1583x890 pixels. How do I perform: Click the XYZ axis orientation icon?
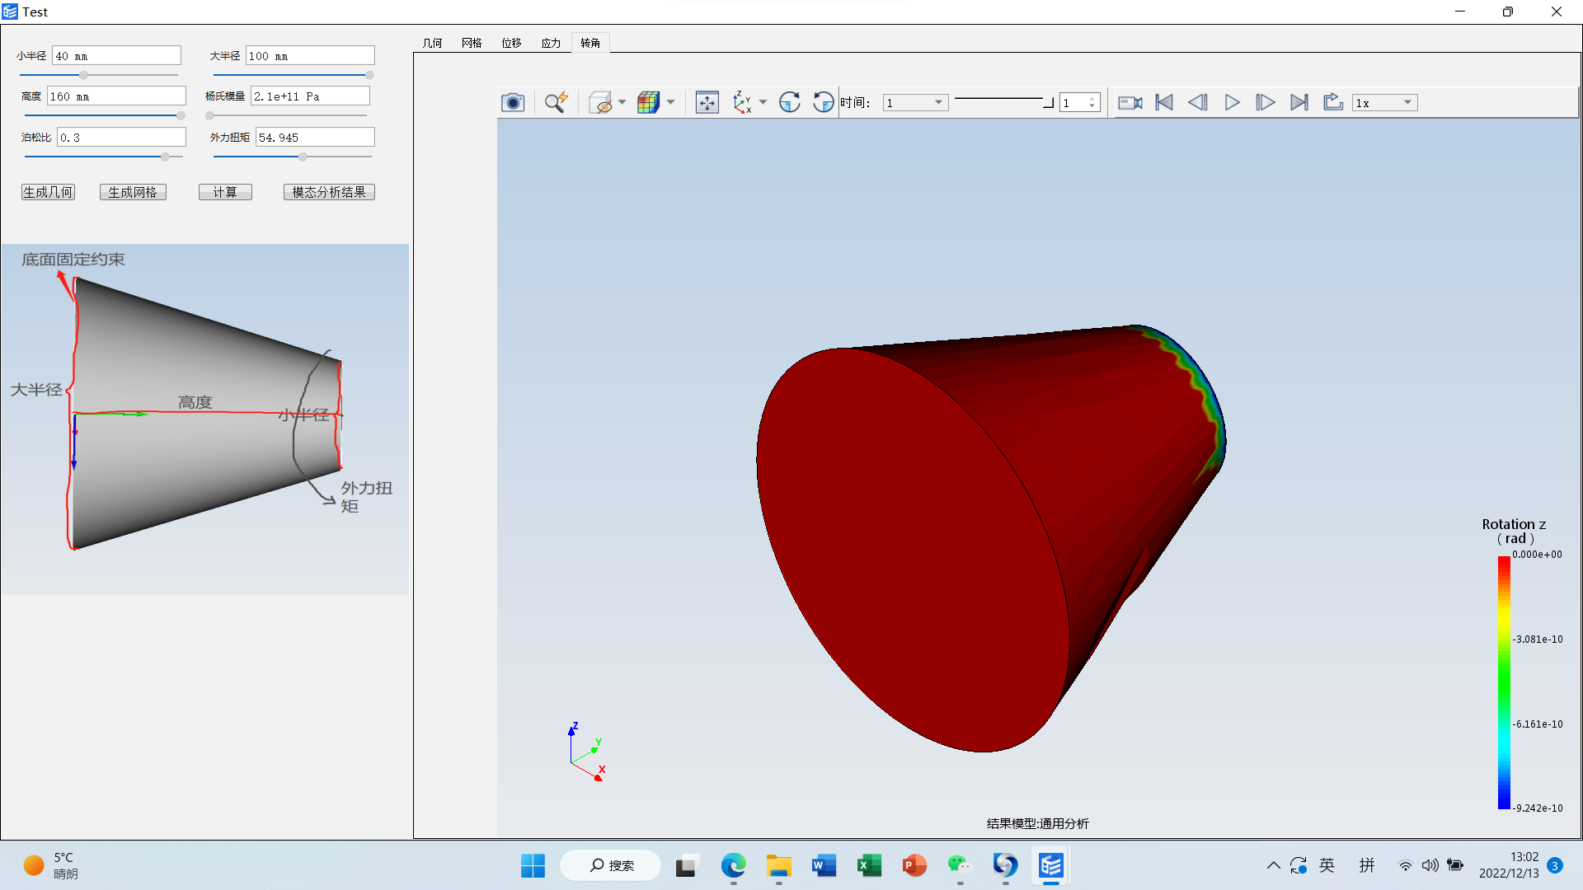[742, 103]
